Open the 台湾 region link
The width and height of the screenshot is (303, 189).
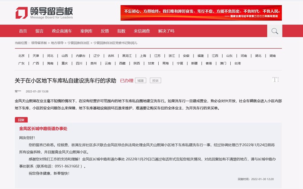(237, 64)
